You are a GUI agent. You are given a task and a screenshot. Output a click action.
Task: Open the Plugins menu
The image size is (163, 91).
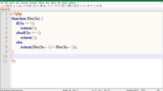(65, 3)
